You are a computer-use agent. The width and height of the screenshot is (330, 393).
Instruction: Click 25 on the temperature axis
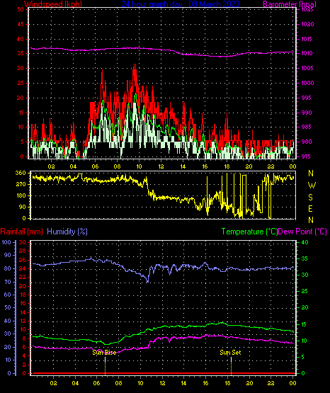305,292
